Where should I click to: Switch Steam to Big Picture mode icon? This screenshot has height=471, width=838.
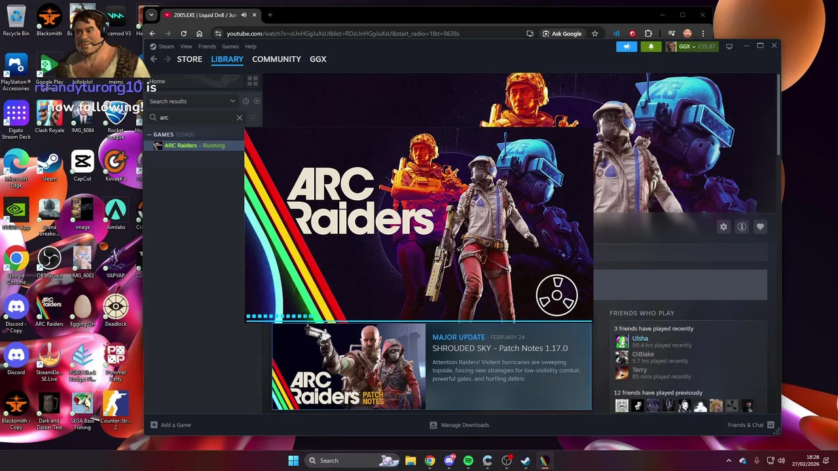click(729, 46)
